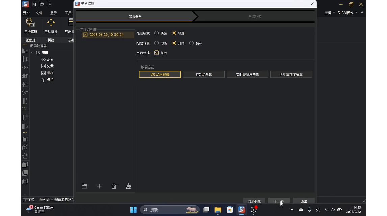Click the 控制点解算 button
387x216 pixels.
(204, 74)
